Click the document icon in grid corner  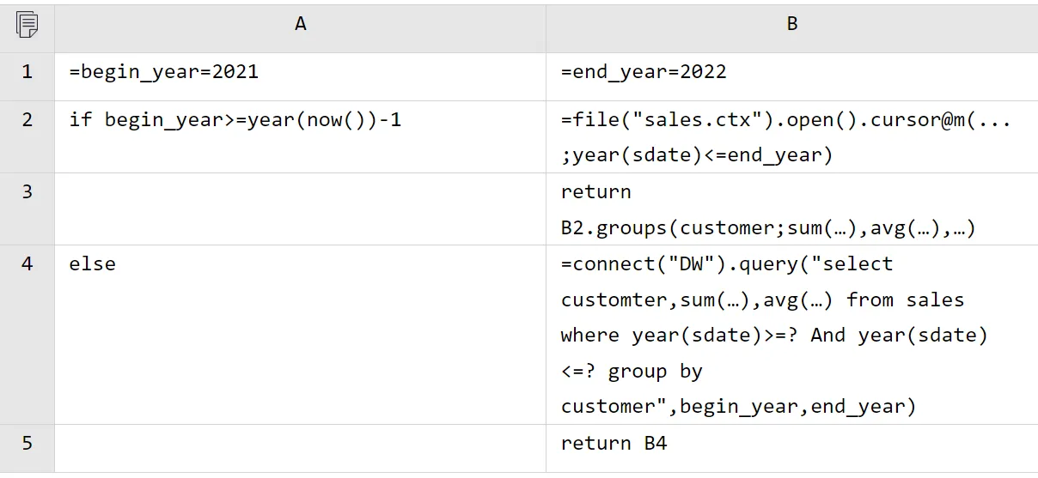[27, 25]
